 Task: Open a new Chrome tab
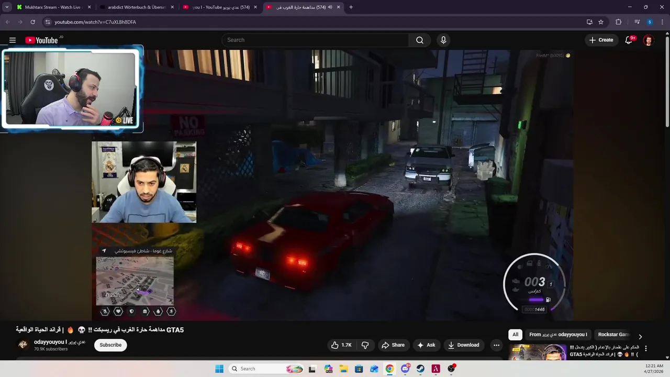351,7
